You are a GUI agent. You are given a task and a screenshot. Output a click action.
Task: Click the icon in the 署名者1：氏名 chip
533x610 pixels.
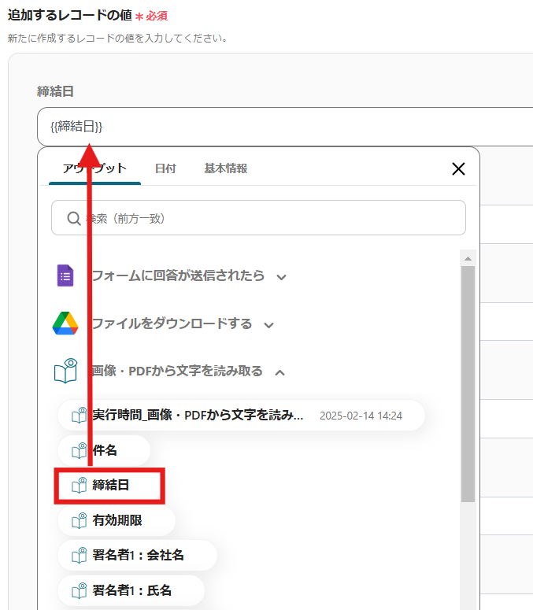click(80, 590)
